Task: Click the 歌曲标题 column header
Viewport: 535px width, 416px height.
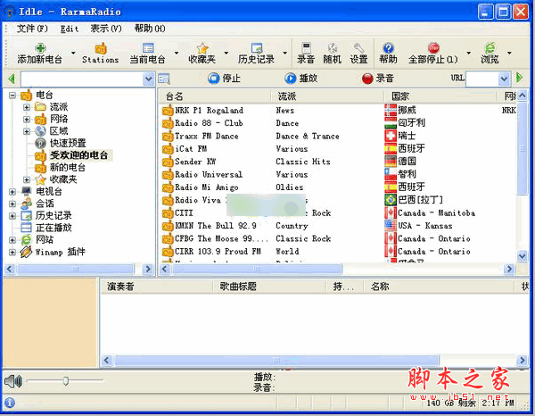Action: point(269,287)
